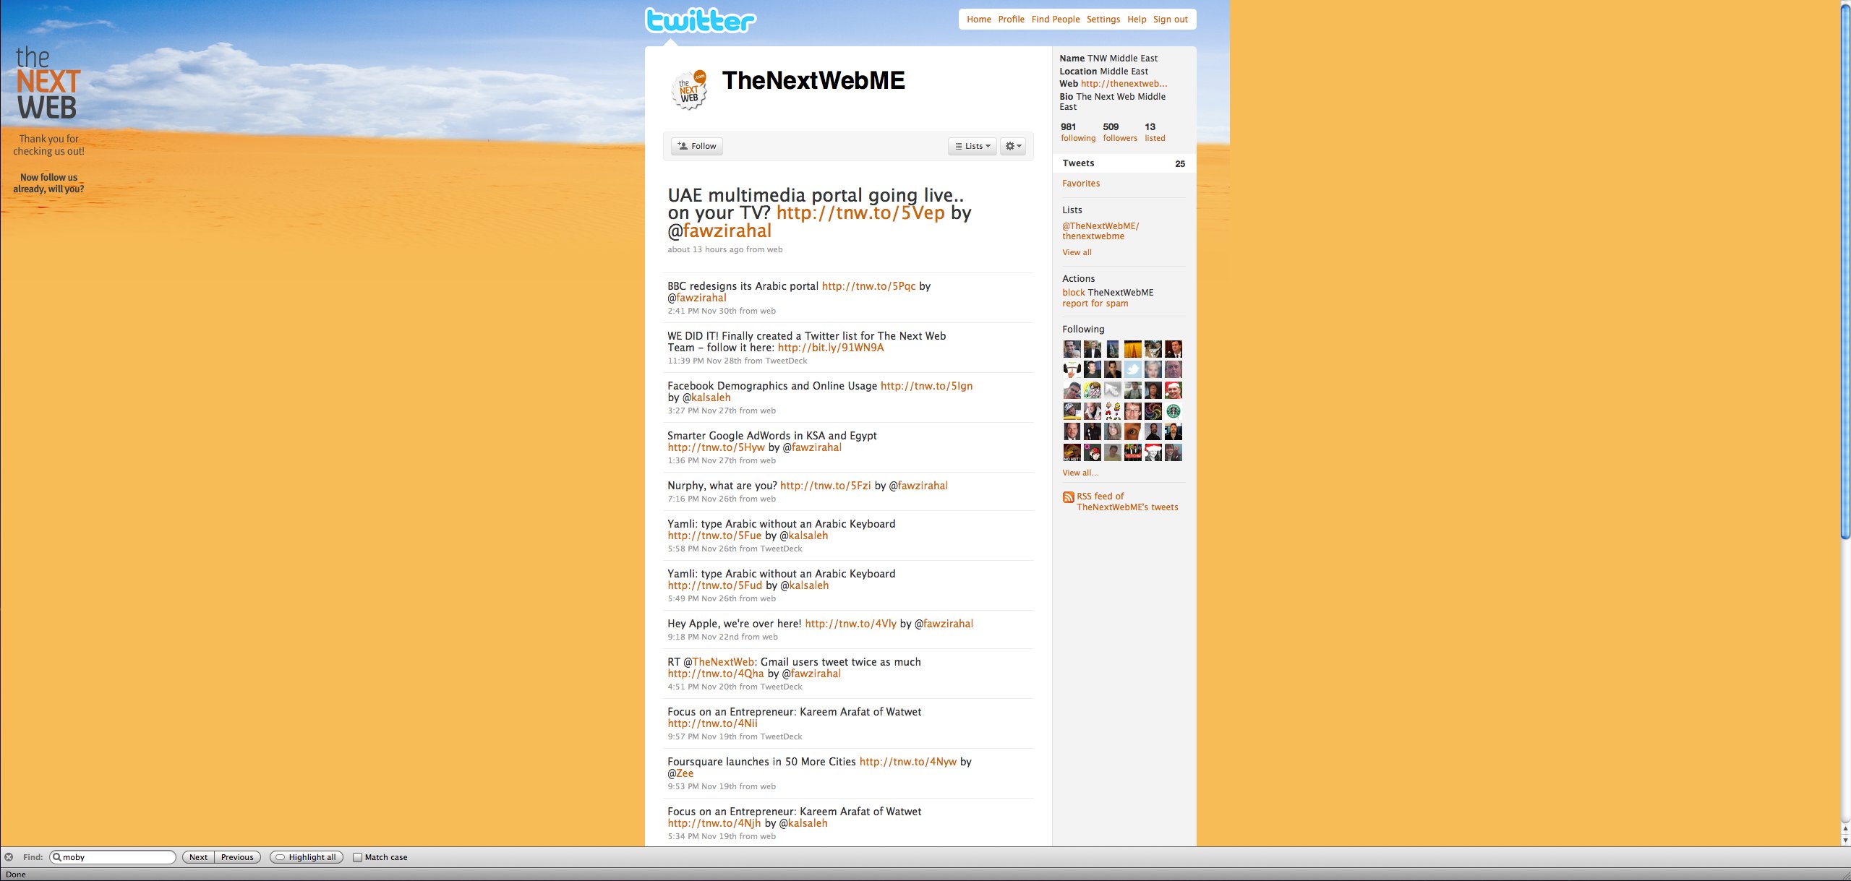Click the Starbucks logo avatar in Following

point(1173,411)
